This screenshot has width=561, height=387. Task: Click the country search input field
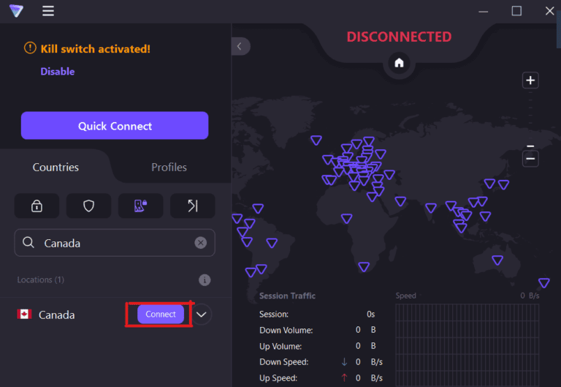point(117,243)
